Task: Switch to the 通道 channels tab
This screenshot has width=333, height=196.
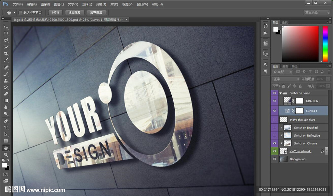Action: (285, 66)
